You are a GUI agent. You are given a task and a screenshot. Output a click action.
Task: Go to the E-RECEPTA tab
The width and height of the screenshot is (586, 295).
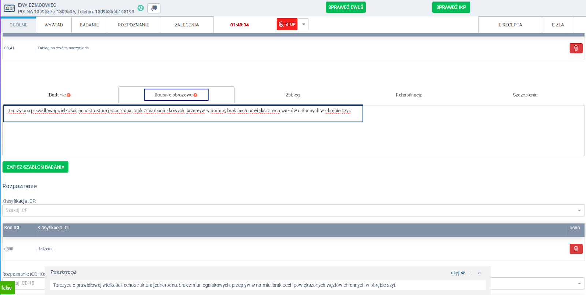click(x=510, y=25)
